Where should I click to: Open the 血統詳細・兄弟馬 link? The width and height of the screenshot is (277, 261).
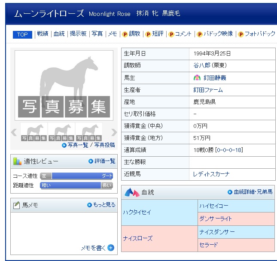[253, 192]
